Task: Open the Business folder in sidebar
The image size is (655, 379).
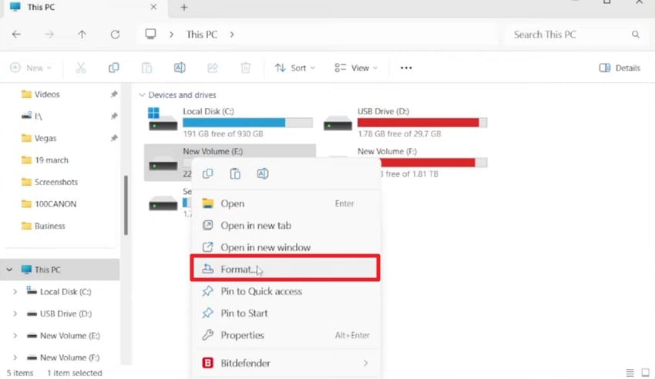Action: pos(43,226)
